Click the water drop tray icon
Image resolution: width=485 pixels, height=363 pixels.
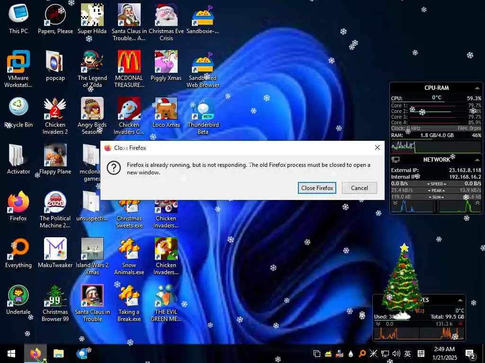click(351, 354)
